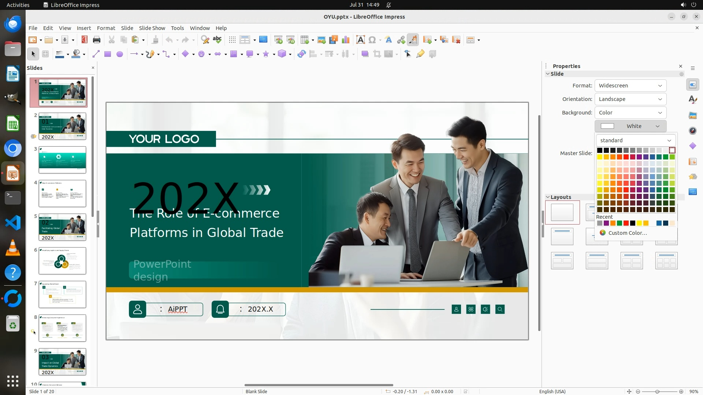
Task: Open the sidebar Navigator deck
Action: tap(692, 131)
